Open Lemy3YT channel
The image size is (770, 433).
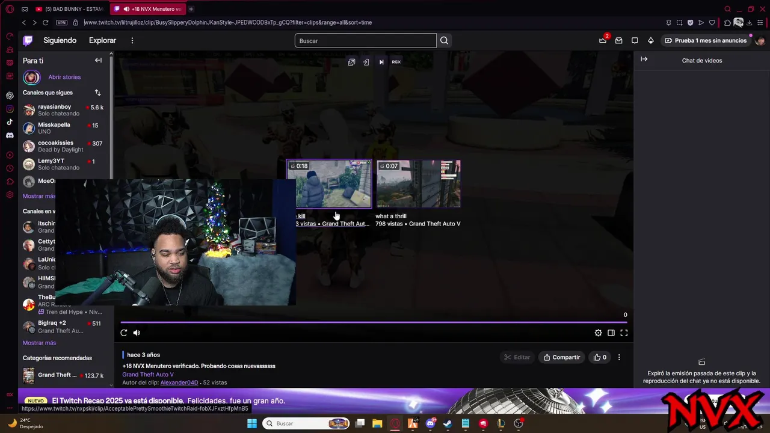(x=64, y=164)
